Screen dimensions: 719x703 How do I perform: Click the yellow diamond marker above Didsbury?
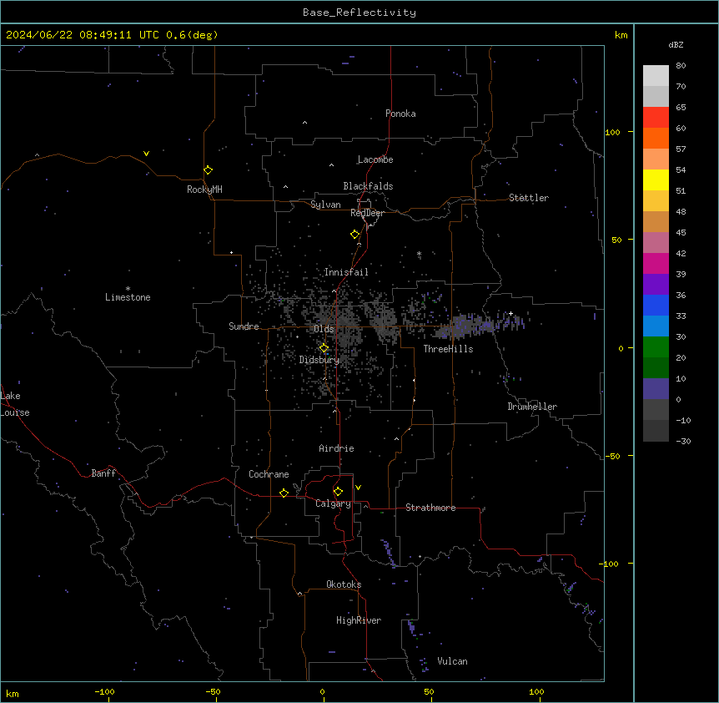pos(324,348)
